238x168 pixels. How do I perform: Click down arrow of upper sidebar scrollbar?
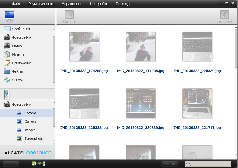click(x=54, y=85)
